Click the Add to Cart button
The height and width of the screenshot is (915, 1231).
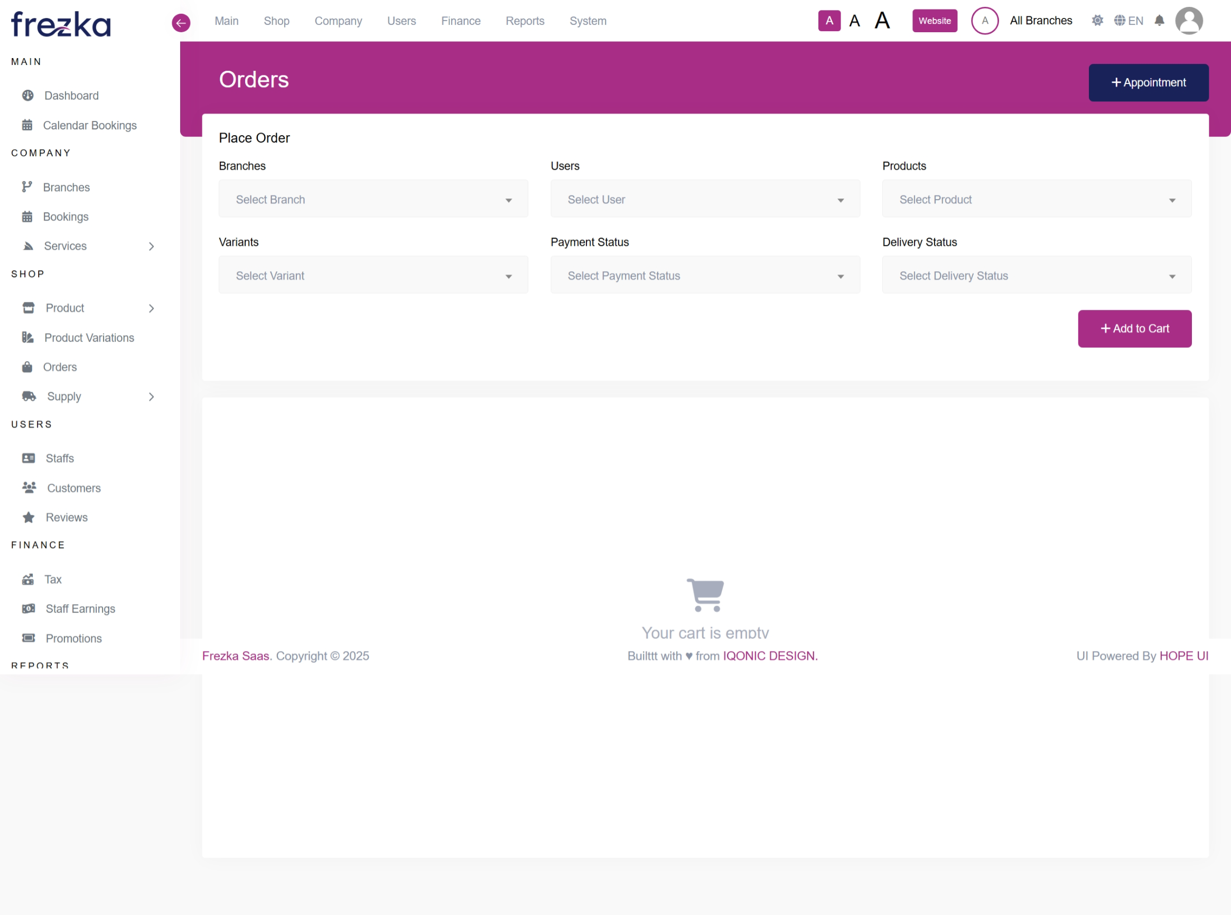(1134, 328)
